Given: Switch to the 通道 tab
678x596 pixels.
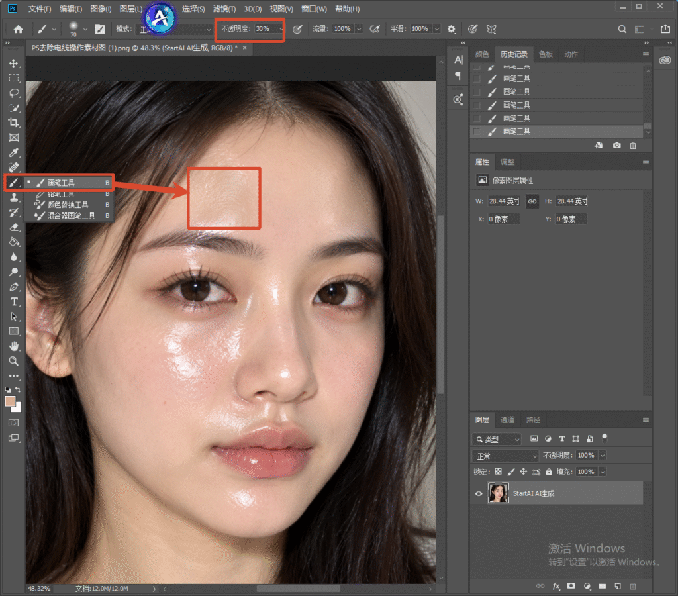Looking at the screenshot, I should coord(507,420).
